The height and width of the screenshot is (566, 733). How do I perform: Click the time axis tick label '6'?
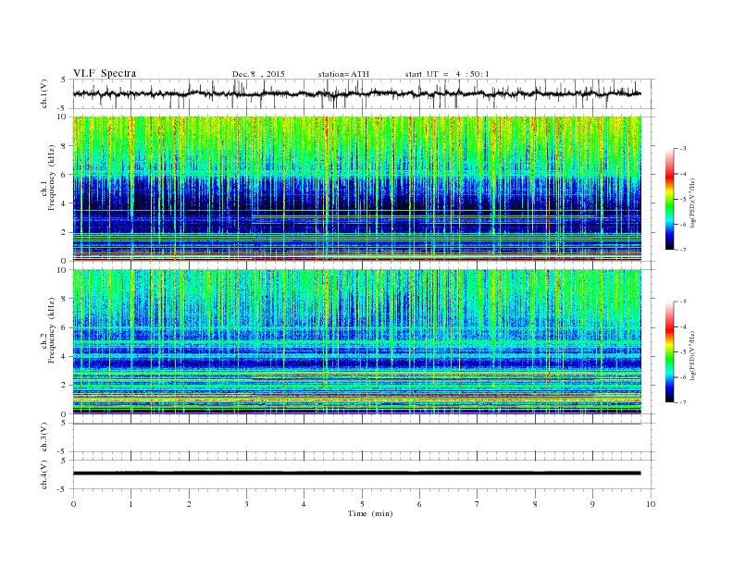pyautogui.click(x=419, y=504)
